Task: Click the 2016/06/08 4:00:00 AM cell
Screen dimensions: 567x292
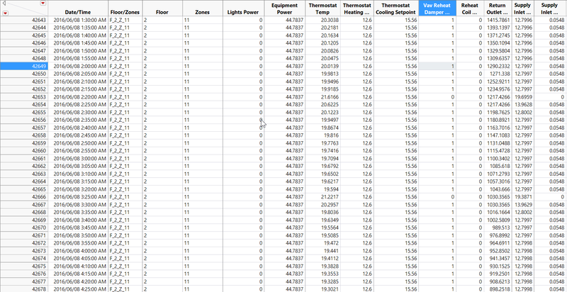Action: coord(79,251)
